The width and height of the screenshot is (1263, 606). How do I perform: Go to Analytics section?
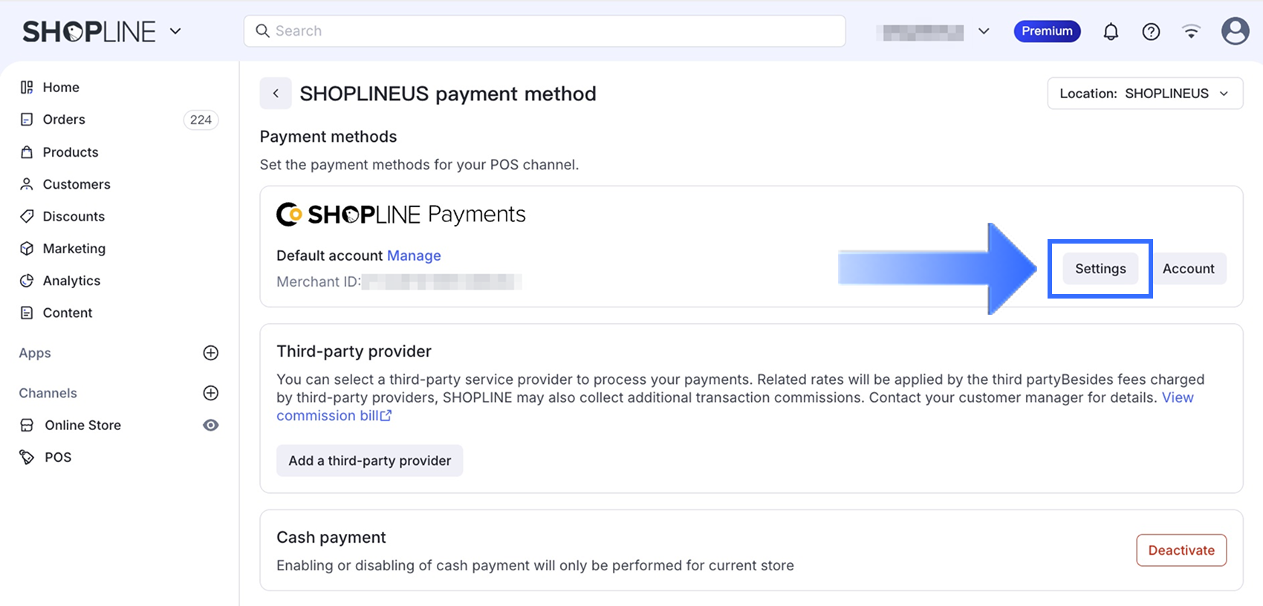[71, 281]
